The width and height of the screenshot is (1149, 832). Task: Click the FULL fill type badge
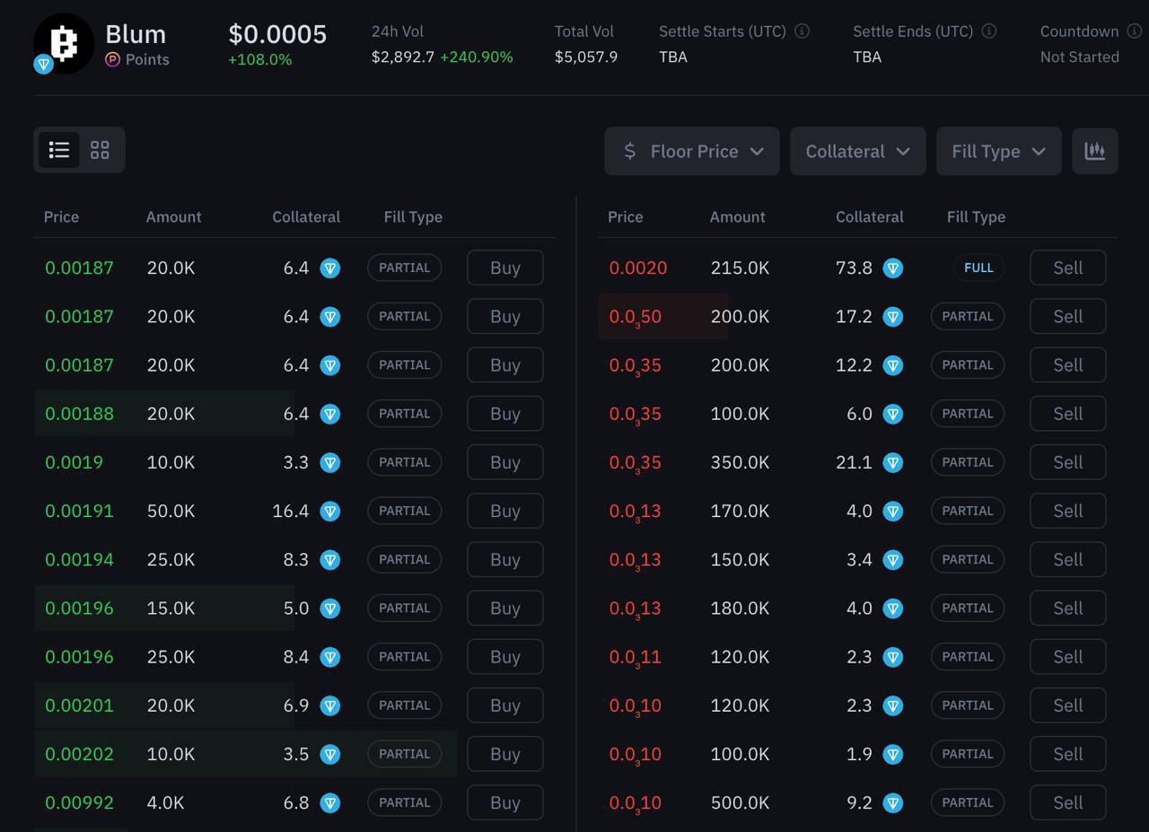(978, 268)
